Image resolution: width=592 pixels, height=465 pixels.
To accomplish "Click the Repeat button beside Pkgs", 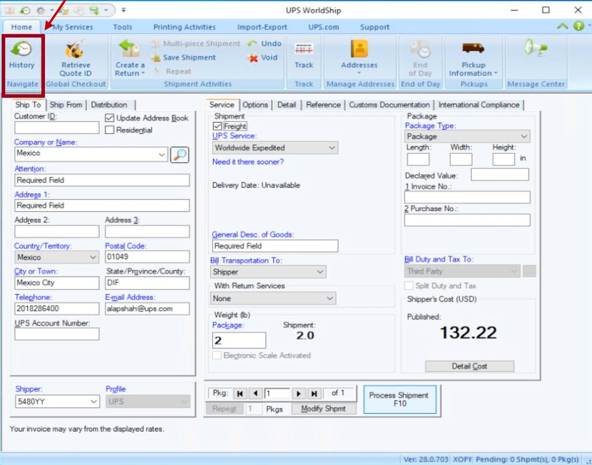I will pos(224,409).
